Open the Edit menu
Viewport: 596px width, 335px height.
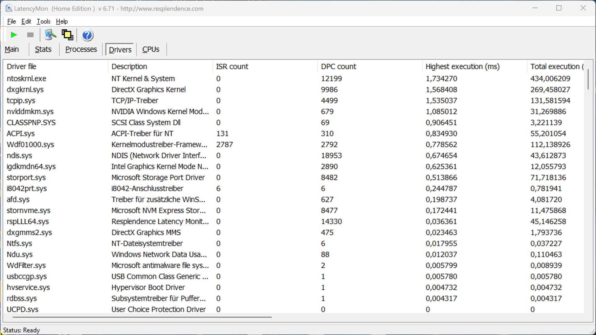click(26, 21)
